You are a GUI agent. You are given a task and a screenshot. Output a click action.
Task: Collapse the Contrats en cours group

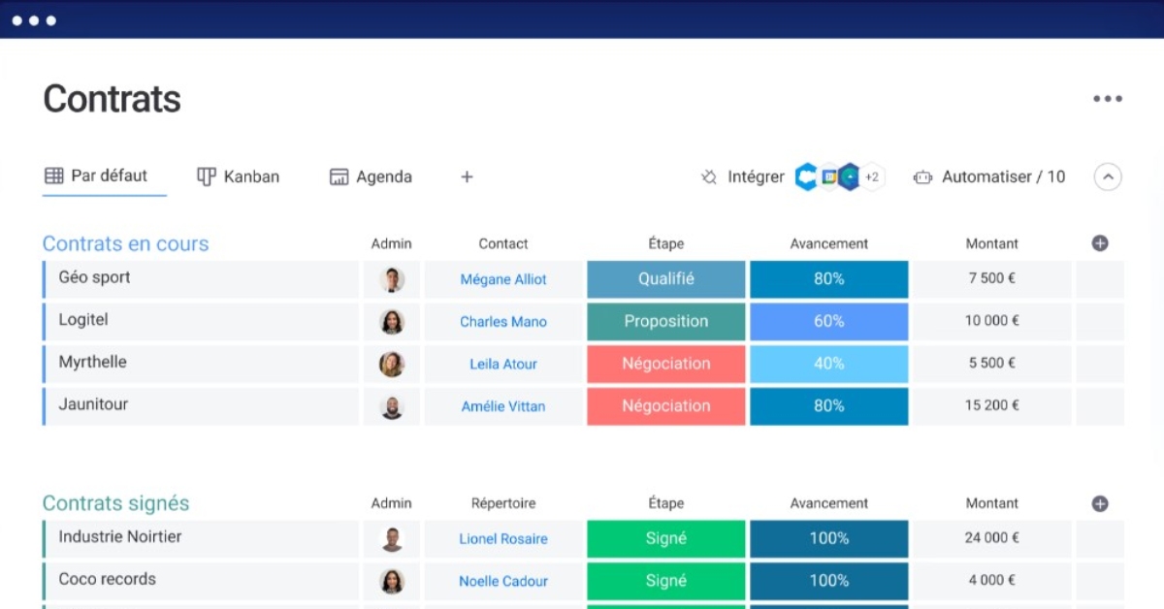pyautogui.click(x=125, y=243)
